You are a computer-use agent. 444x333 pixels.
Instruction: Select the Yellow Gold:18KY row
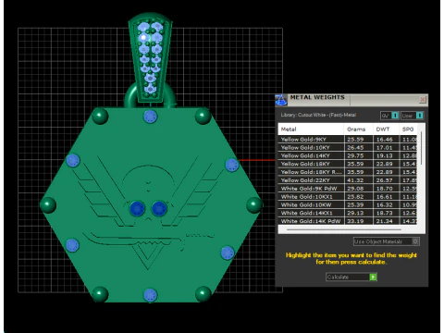[348, 164]
